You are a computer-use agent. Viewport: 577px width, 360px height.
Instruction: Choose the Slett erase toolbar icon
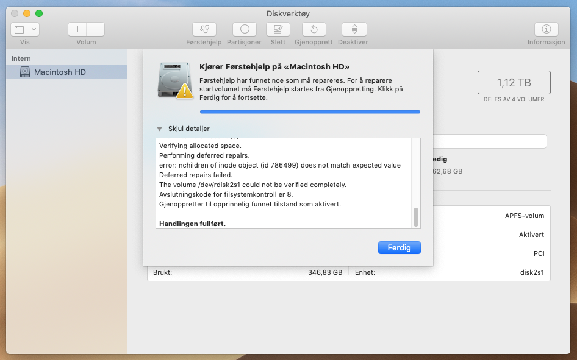tap(278, 29)
